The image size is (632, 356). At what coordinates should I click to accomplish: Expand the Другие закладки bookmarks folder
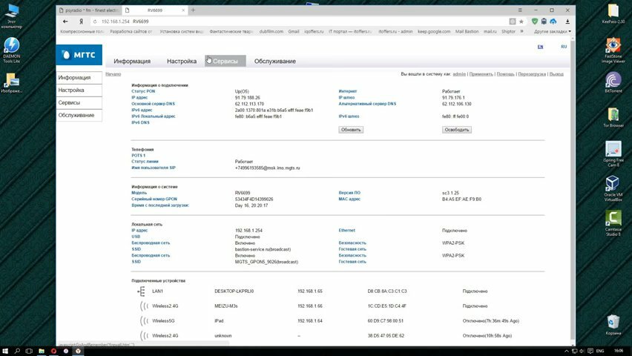(x=552, y=31)
